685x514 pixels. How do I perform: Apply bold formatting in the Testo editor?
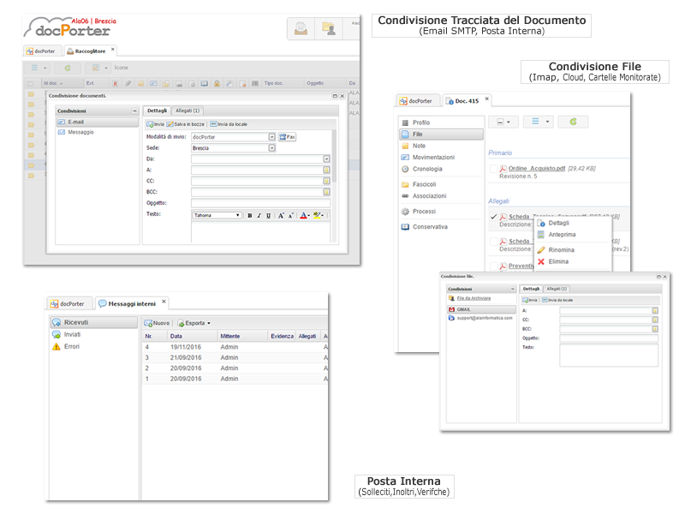pos(249,216)
